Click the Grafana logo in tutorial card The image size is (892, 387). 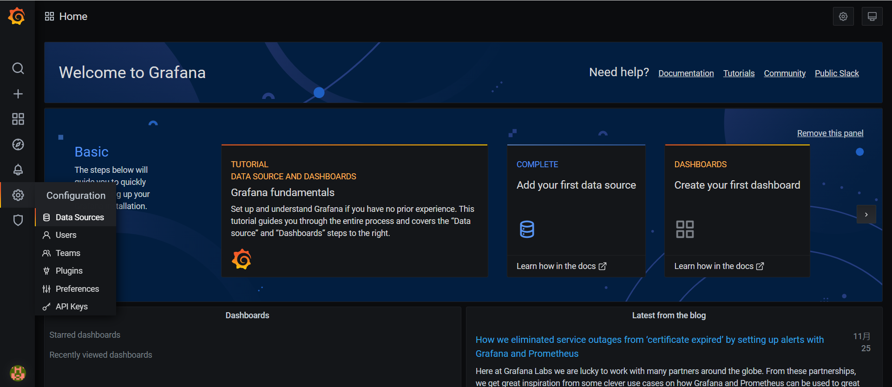[242, 259]
